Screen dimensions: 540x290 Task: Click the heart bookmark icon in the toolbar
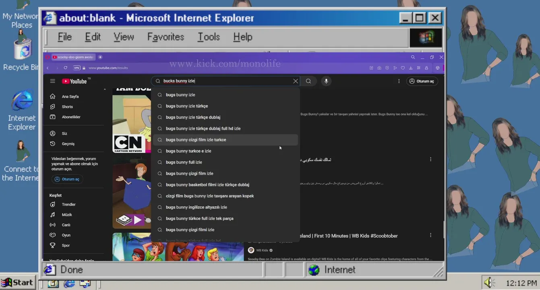click(403, 68)
